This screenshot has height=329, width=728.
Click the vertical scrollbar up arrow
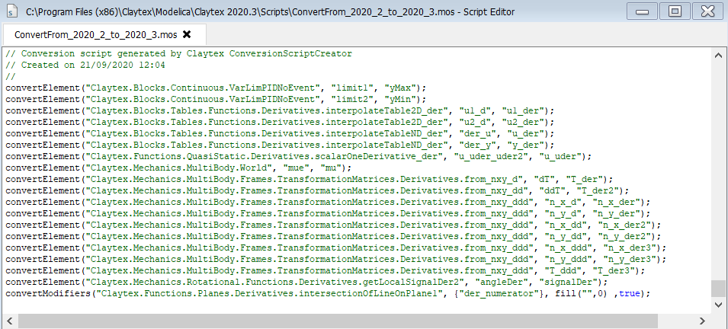click(x=718, y=55)
